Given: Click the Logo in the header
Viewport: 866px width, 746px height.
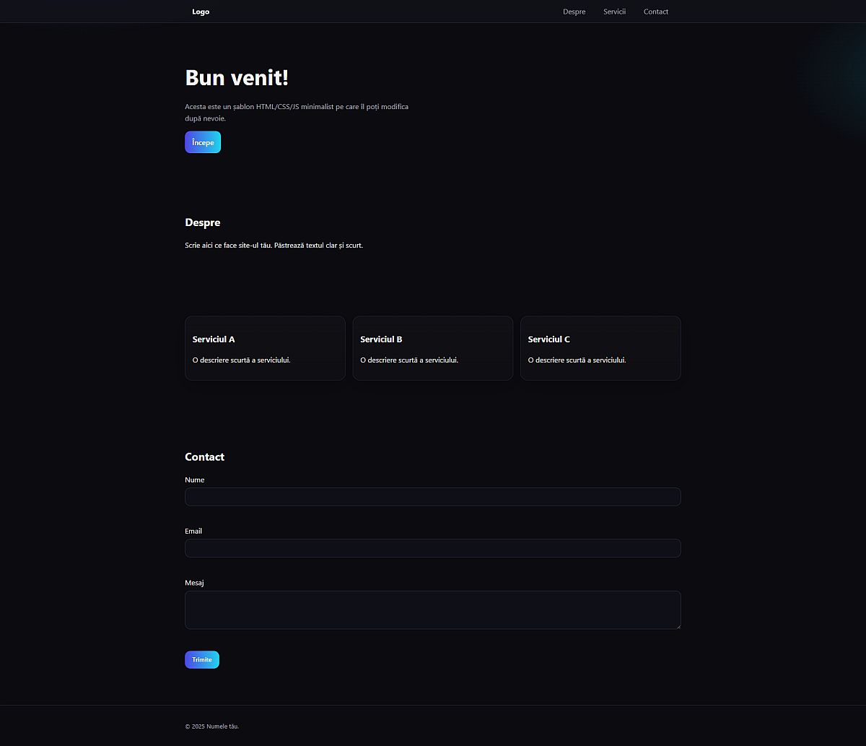Looking at the screenshot, I should (201, 12).
